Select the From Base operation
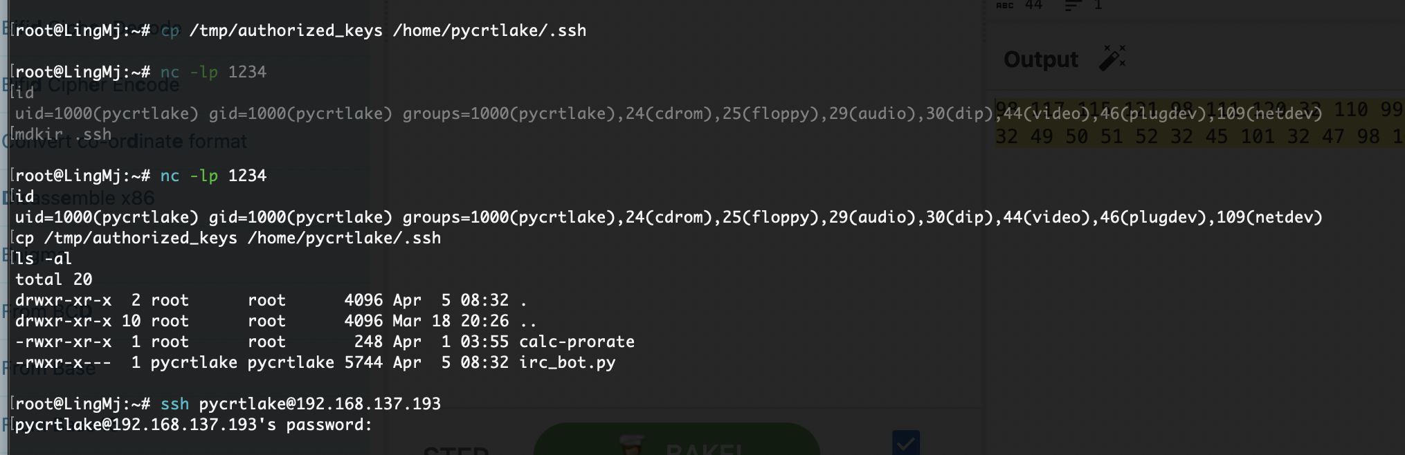Viewport: 1405px width, 455px height. (x=49, y=367)
